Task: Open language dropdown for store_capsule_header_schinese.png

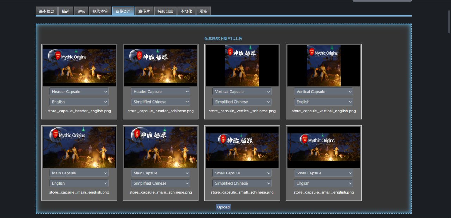Action: 160,102
